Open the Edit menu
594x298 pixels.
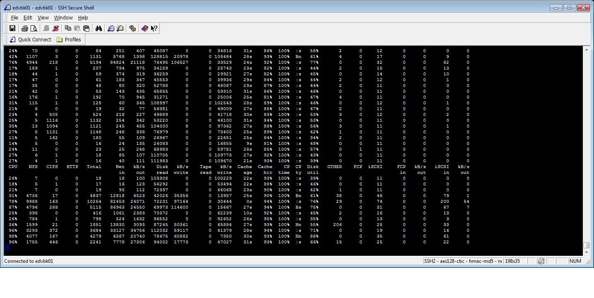coord(28,18)
